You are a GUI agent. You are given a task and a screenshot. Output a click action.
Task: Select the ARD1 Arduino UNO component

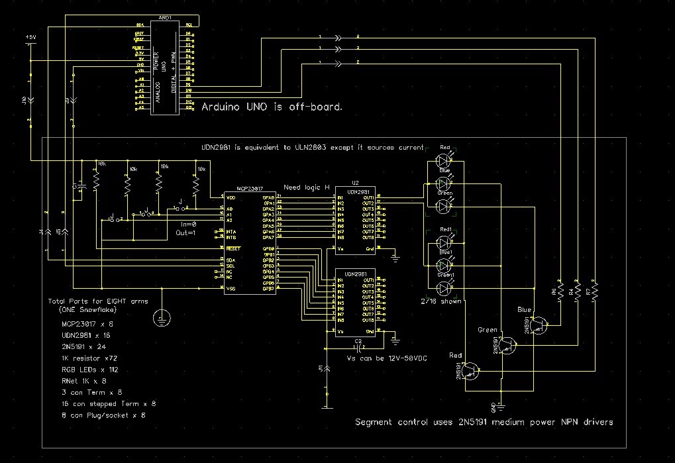click(165, 66)
